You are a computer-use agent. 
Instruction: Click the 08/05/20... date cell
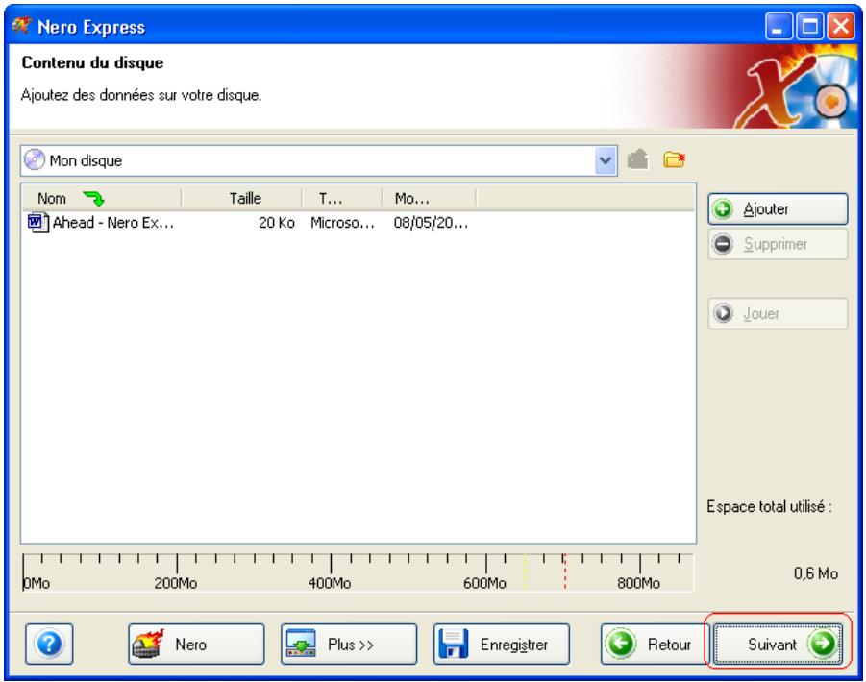[x=431, y=223]
